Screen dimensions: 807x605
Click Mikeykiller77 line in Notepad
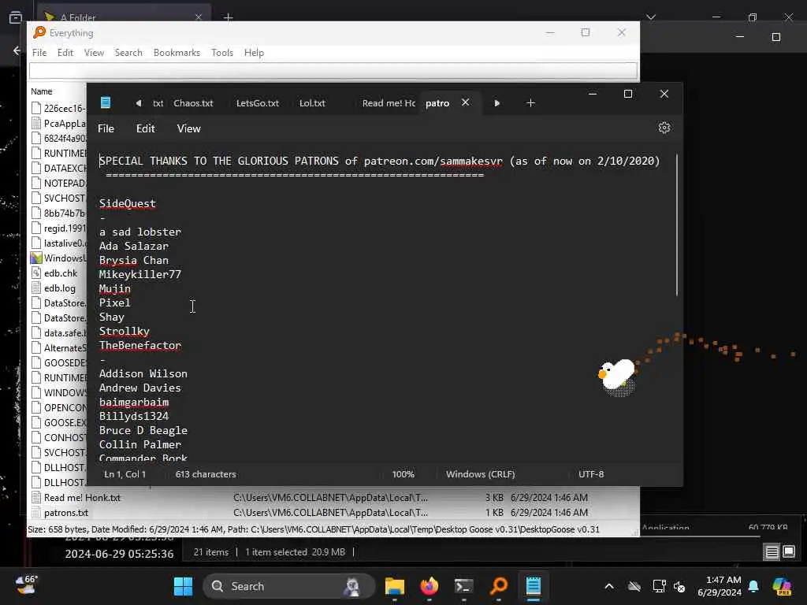140,275
